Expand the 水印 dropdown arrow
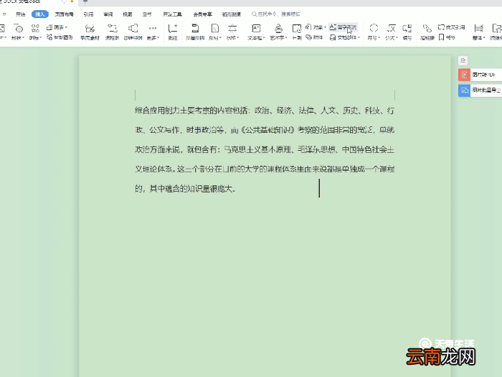Image resolution: width=502 pixels, height=377 pixels. click(x=238, y=38)
